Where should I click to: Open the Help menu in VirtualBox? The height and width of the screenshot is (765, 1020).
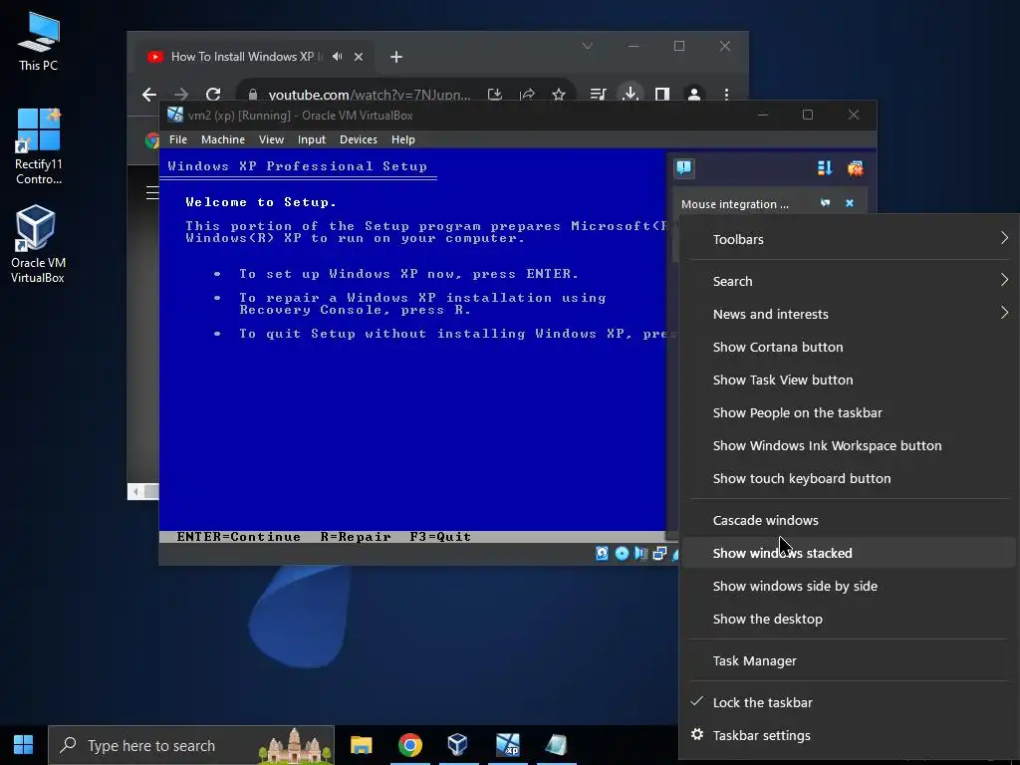coord(403,139)
